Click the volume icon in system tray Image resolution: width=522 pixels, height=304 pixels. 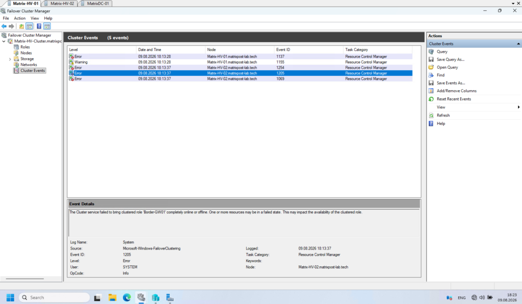[482, 298]
